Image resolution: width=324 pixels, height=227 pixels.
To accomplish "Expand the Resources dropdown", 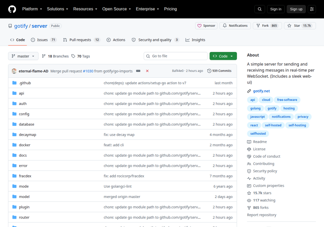I will pos(85,9).
